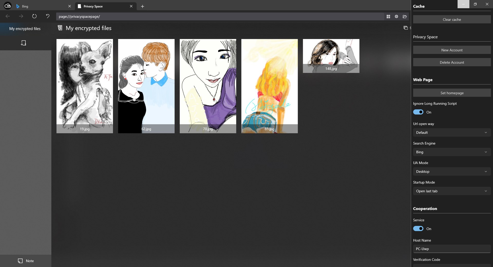Open the 148.jpg thumbnail
Screen dimensions: 493x267
coord(331,56)
